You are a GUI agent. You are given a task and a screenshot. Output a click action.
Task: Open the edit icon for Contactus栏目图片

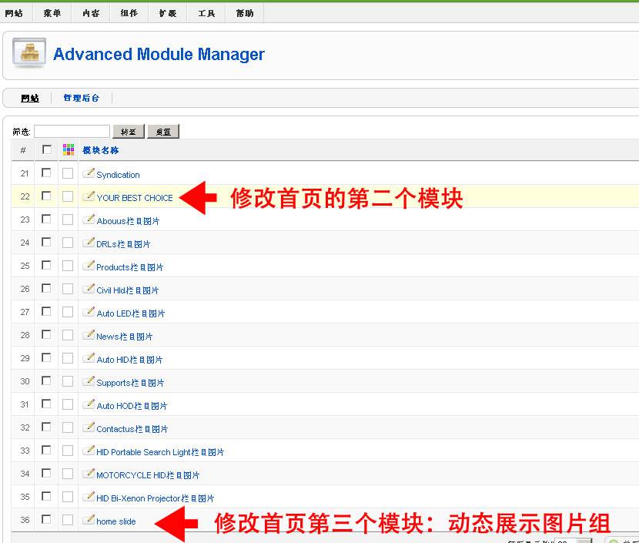[x=89, y=428]
